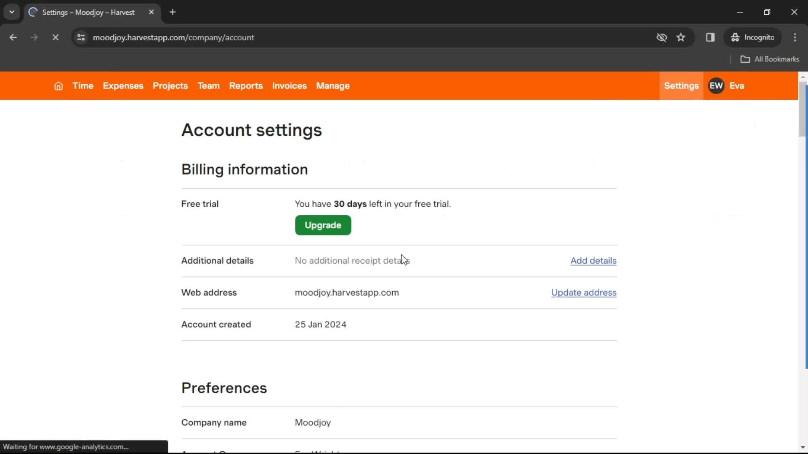Open the Invoices section
The image size is (808, 454).
[x=290, y=86]
